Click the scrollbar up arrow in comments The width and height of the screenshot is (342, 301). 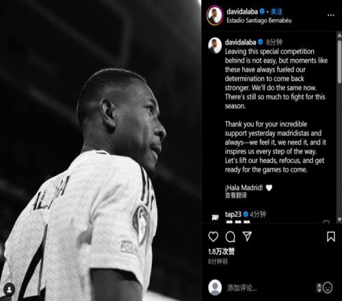click(x=339, y=36)
